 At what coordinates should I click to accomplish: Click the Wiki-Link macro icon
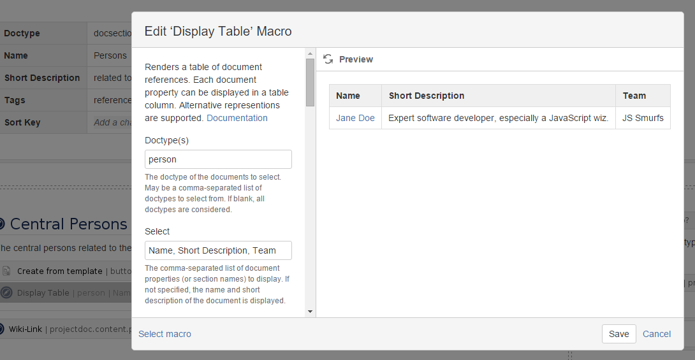click(x=2, y=329)
